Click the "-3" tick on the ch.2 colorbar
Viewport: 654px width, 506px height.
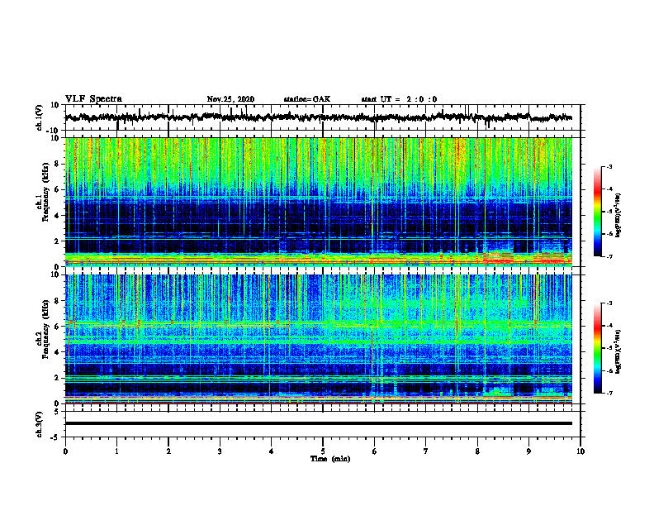point(609,303)
